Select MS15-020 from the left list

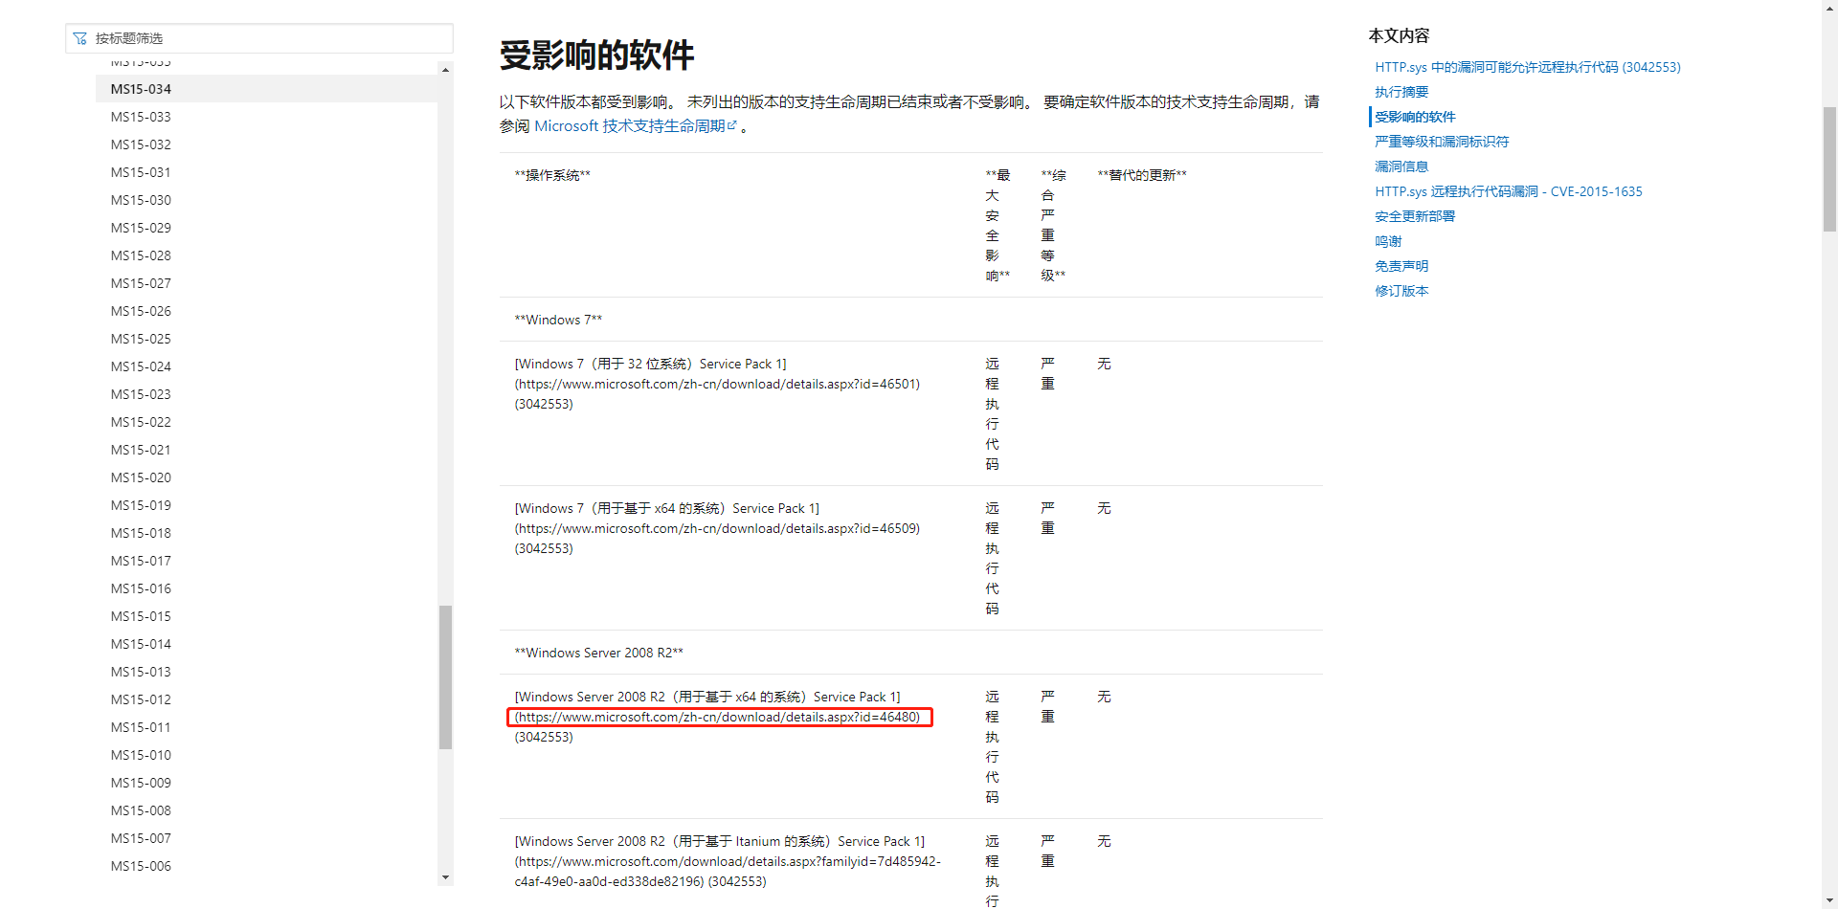point(140,477)
